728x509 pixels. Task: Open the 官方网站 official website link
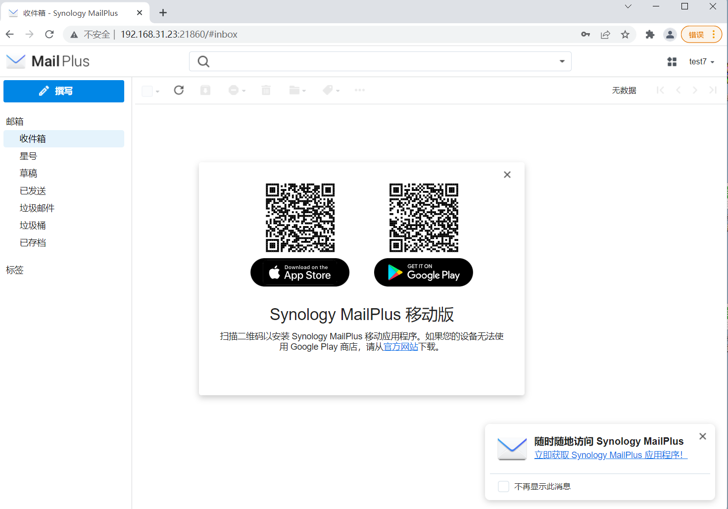coord(401,347)
